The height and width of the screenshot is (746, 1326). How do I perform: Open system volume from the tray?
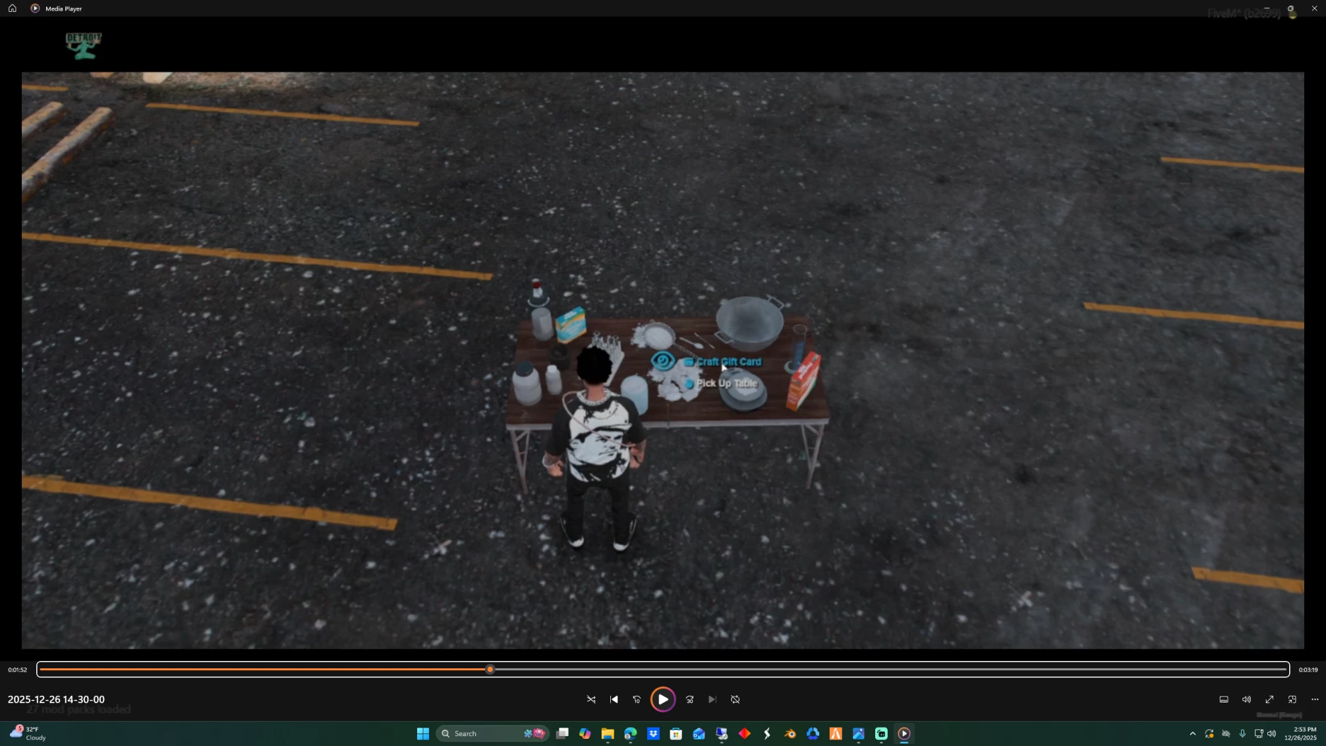1271,733
